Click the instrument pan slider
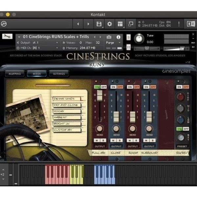This screenshot has width=197, height=197. (x=147, y=49)
